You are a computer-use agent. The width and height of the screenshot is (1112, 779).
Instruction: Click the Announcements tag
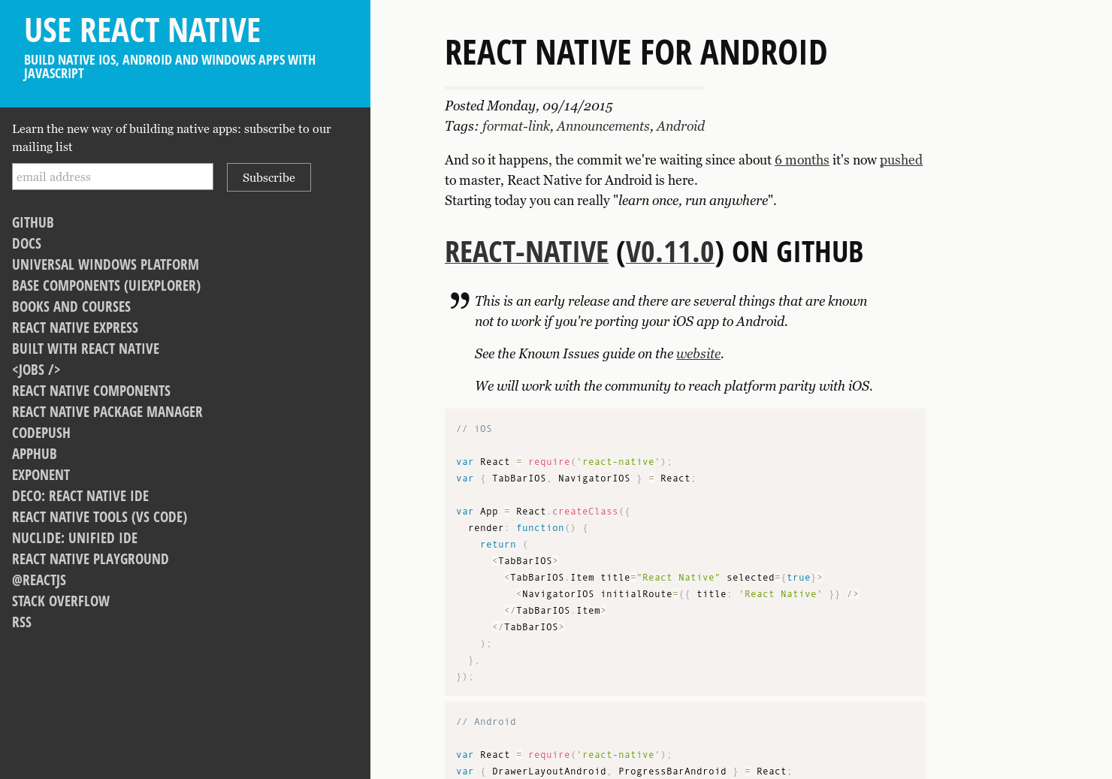click(603, 126)
